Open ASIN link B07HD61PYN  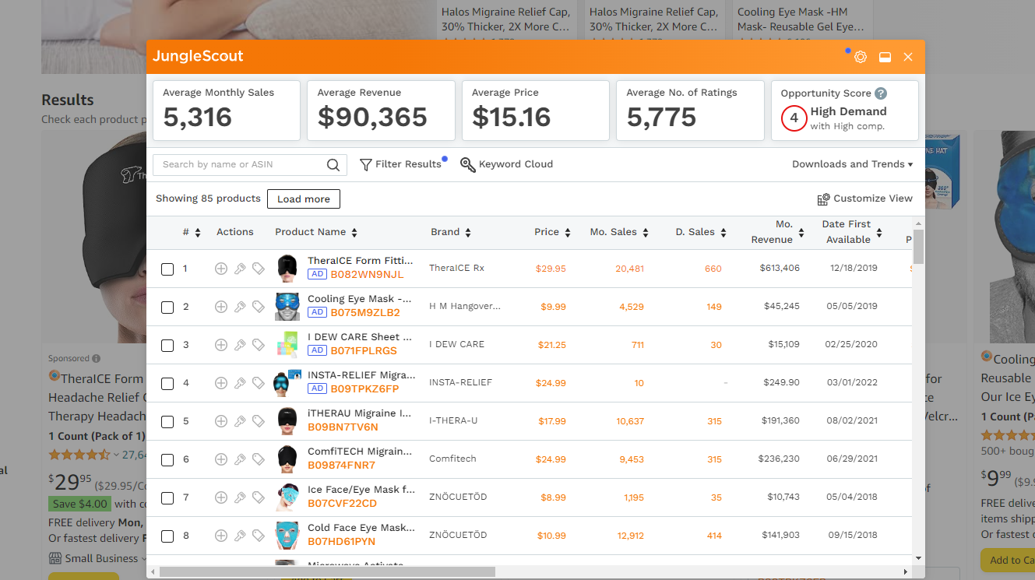tap(341, 541)
